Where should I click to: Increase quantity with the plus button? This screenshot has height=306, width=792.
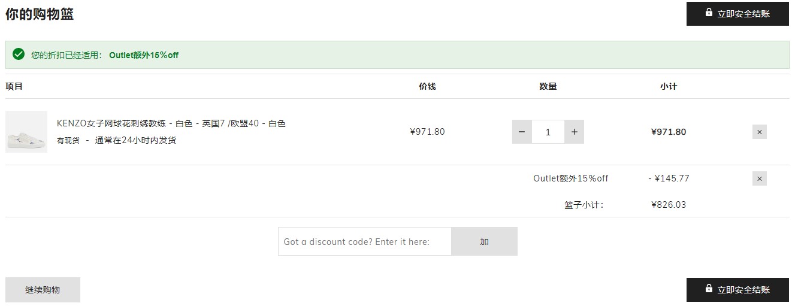coord(575,132)
